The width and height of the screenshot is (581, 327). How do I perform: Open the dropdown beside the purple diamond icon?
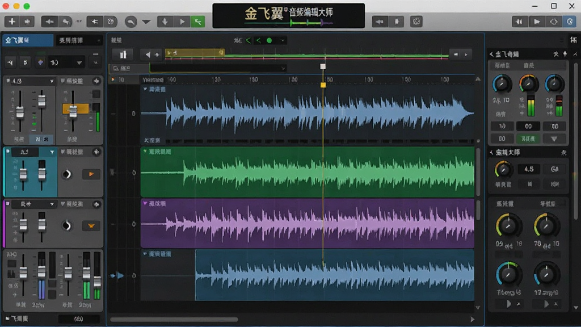coord(79,62)
